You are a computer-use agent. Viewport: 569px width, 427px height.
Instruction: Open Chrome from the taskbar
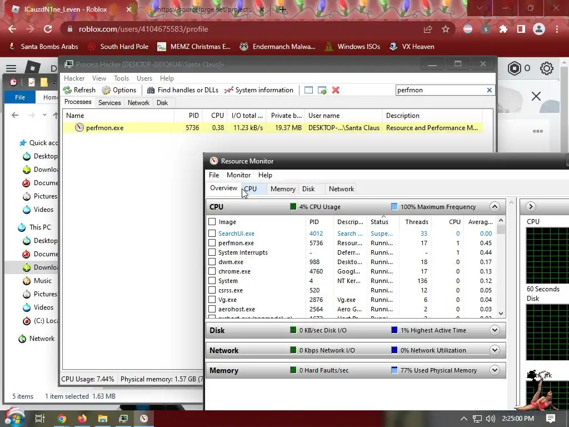coord(62,419)
